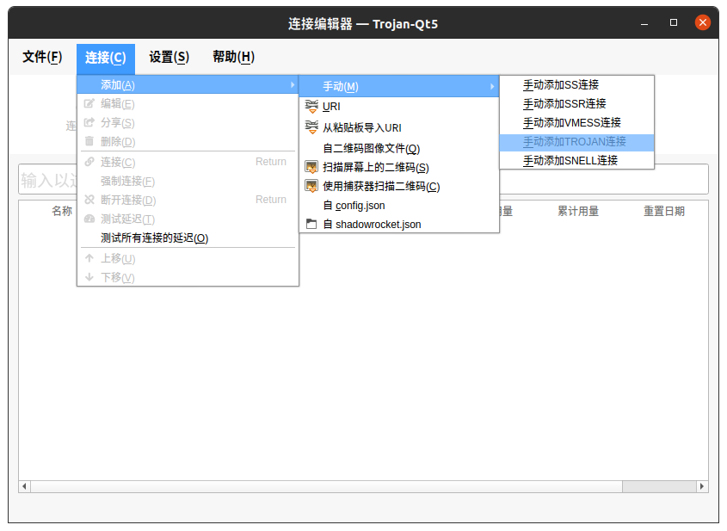Click the gauge icon beside 测试延迟(T)
Image resolution: width=727 pixels, height=531 pixels.
click(89, 219)
